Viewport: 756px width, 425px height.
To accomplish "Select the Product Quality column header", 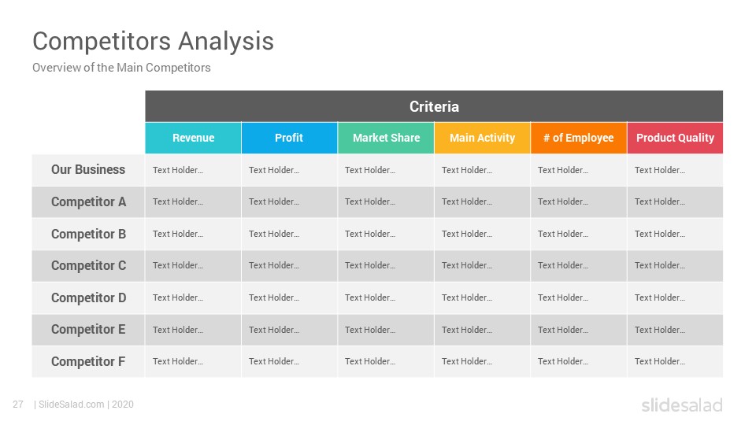I will pos(675,138).
